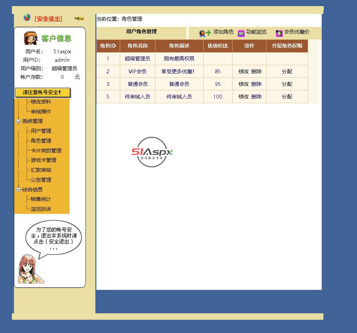Click the 操作 column header
This screenshot has width=357, height=333.
point(249,46)
